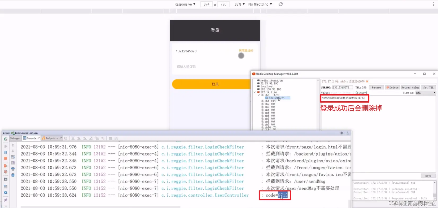Viewport: 438px width, 208px height.
Task: Open debugger settings gear in sidebar
Action: (5, 193)
